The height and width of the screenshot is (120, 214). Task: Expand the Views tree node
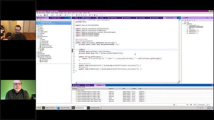pyautogui.click(x=37, y=27)
